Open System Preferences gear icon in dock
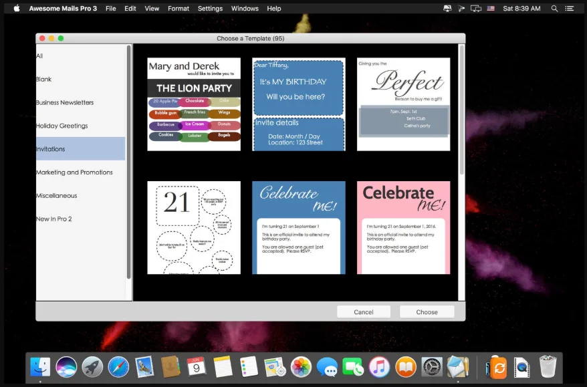This screenshot has width=587, height=387. pyautogui.click(x=432, y=367)
